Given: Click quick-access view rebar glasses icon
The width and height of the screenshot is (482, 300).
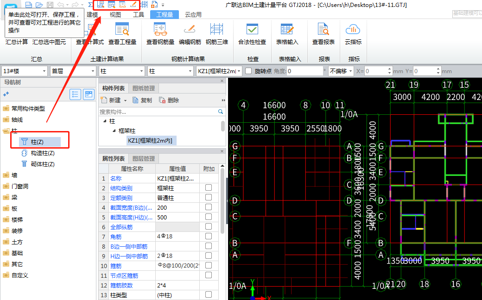Looking at the screenshot, I should [122, 5].
